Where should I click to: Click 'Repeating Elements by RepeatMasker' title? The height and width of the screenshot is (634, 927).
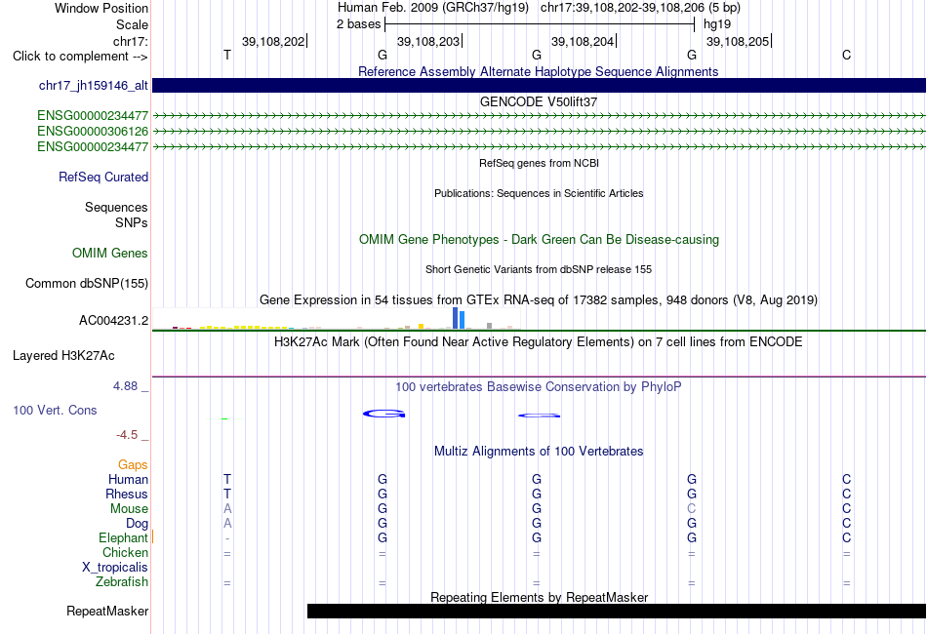pos(539,597)
